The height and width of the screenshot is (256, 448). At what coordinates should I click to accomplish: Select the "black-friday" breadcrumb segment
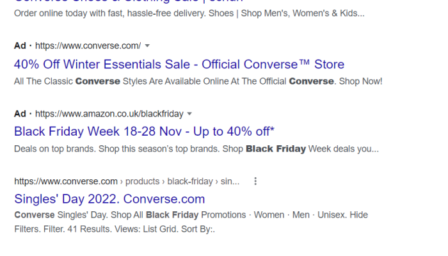[190, 181]
